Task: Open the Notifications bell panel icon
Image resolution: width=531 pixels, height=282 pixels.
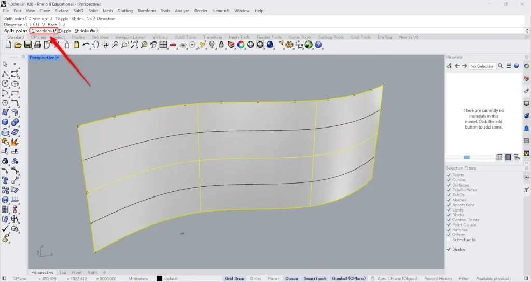Action: pyautogui.click(x=527, y=129)
